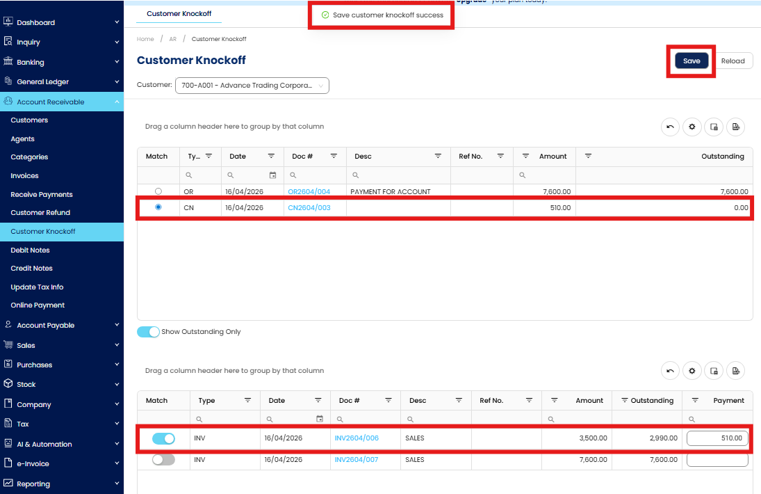
Task: Open Receive Payments in the sidebar
Action: (x=42, y=194)
